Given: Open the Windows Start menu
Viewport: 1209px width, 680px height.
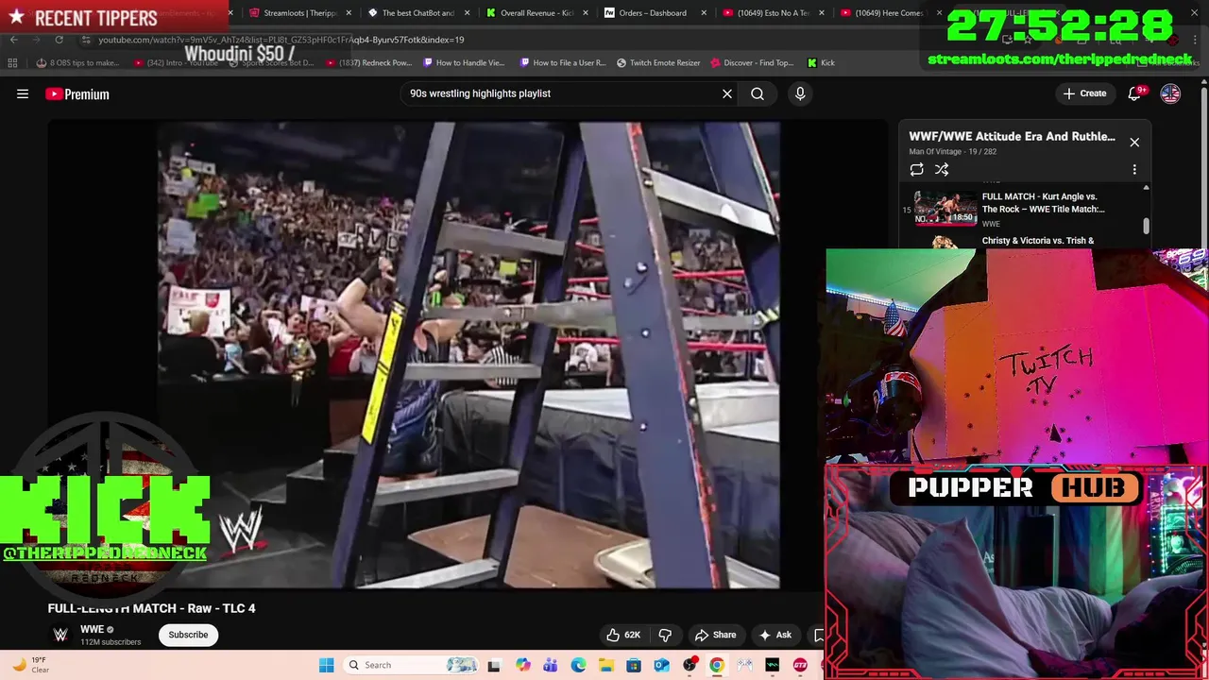Looking at the screenshot, I should pyautogui.click(x=326, y=665).
